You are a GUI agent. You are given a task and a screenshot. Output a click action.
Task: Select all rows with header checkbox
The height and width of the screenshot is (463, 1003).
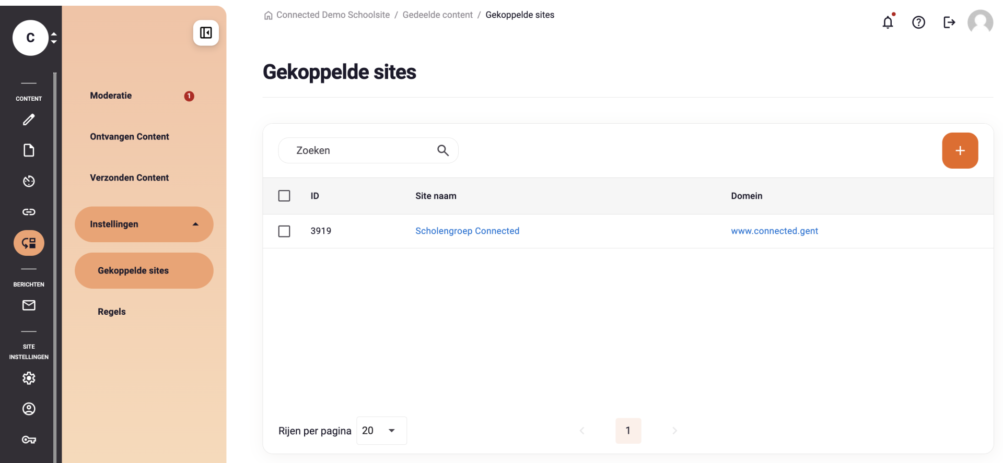[284, 196]
